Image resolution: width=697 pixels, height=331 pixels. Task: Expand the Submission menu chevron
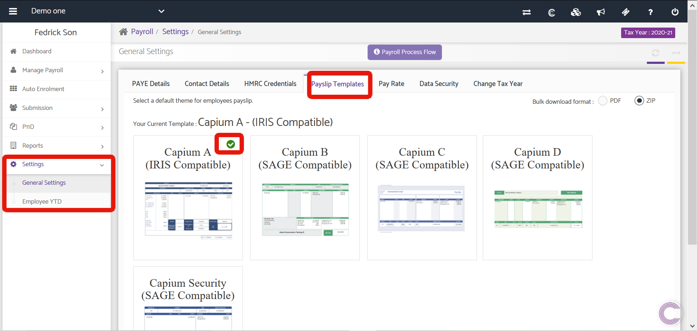[102, 109]
